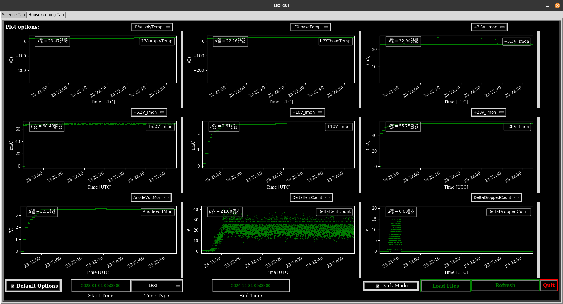Open the HVsupplyTemp plot option dropdown
The image size is (563, 304).
151,27
